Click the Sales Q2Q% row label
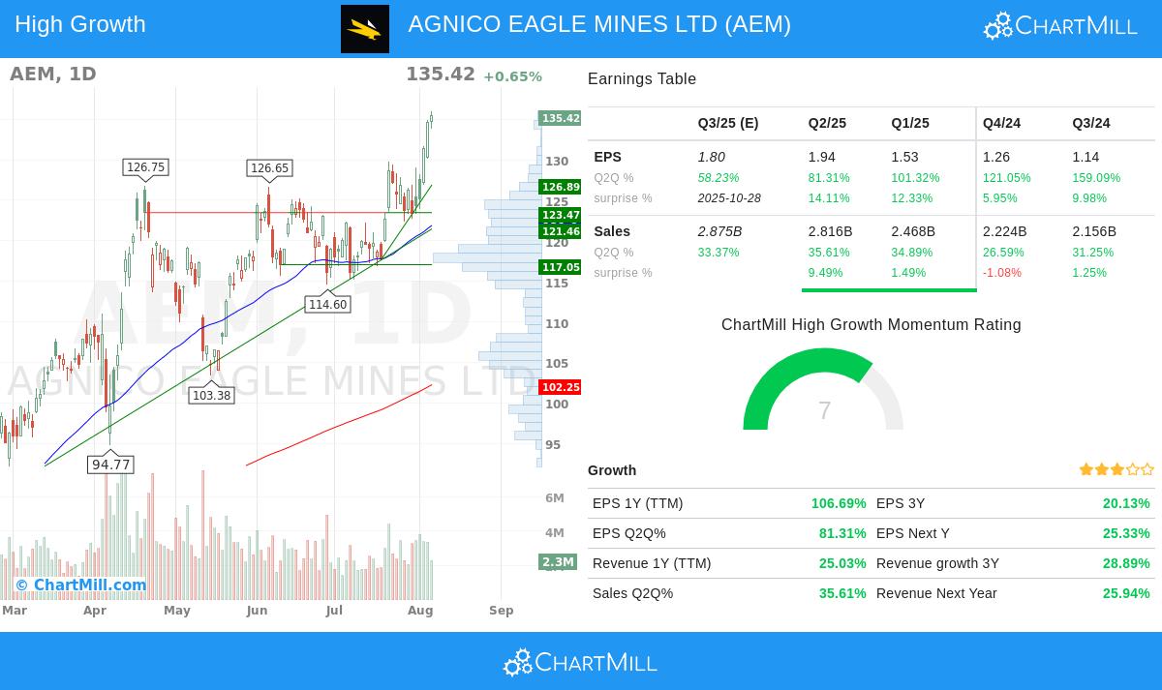 point(632,593)
